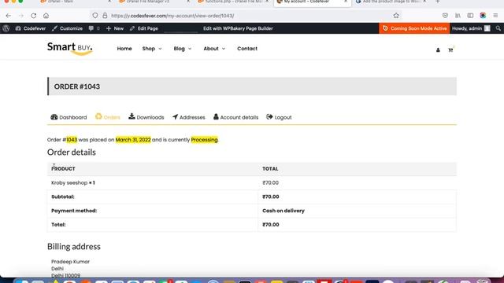
Task: Bookmark this page with the star icon
Action: 396,16
